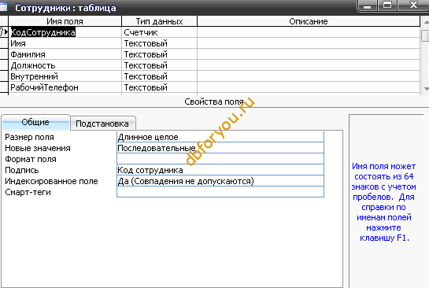Maximize the Сотрудники table window
The image size is (429, 288).
coord(387,6)
